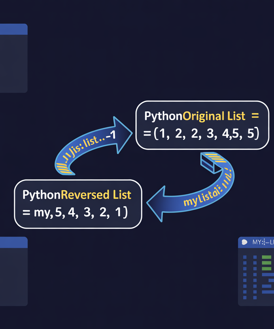
Task: Click the second-column bottom square in MY panel
Action: point(255,297)
